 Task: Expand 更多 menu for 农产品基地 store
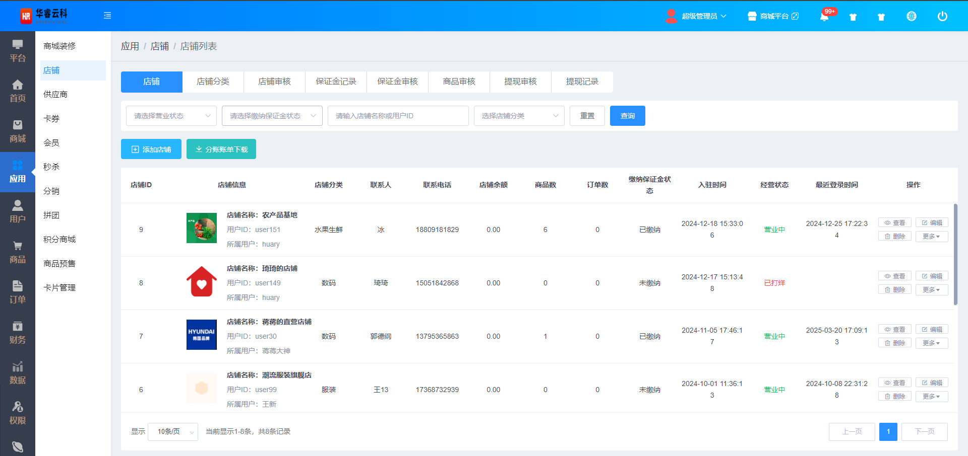tap(931, 237)
